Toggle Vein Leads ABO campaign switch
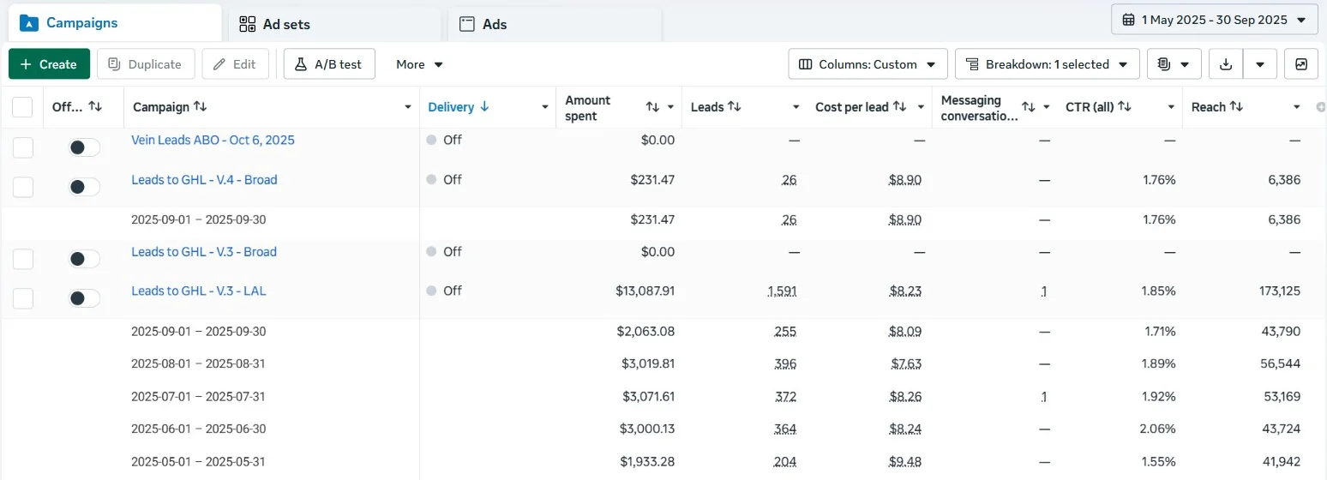Screen dimensions: 1327x480 pyautogui.click(x=84, y=147)
